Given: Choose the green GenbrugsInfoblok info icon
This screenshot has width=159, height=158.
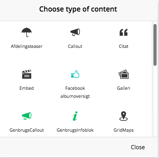Looking at the screenshot, I should pyautogui.click(x=75, y=116).
